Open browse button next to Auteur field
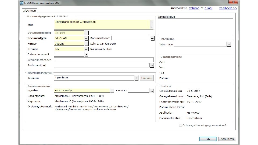The width and height of the screenshot is (258, 145). point(86,44)
